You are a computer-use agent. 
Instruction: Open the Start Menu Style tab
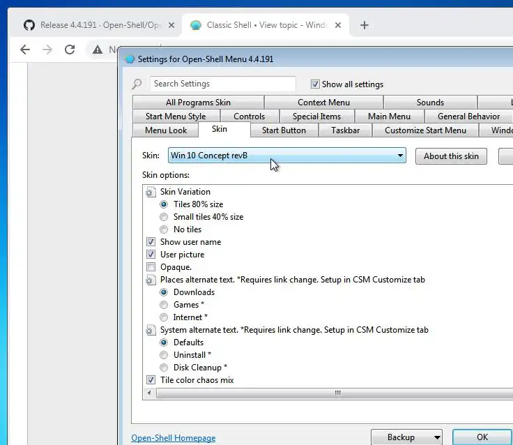(176, 116)
